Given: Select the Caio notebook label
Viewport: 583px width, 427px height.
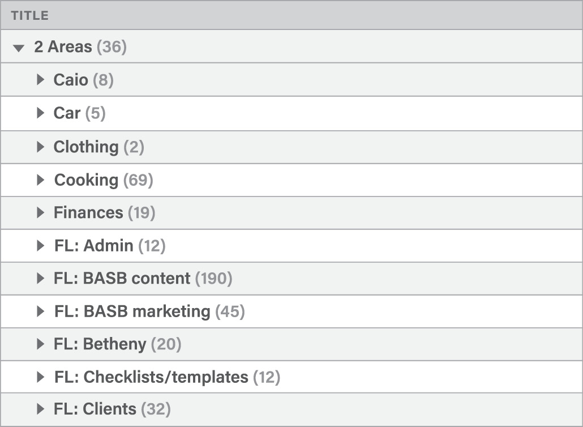Looking at the screenshot, I should pos(71,80).
